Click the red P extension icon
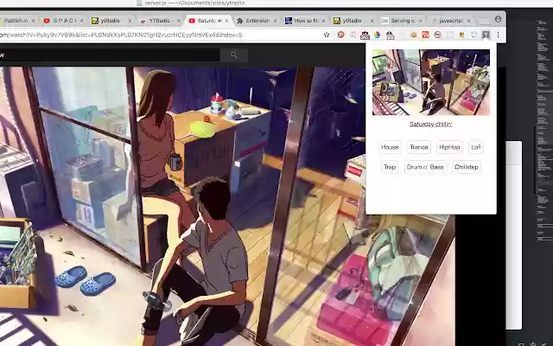This screenshot has height=346, width=553. click(x=340, y=35)
